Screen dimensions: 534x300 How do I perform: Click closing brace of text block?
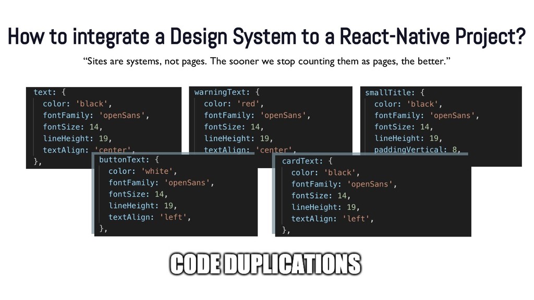pos(38,161)
